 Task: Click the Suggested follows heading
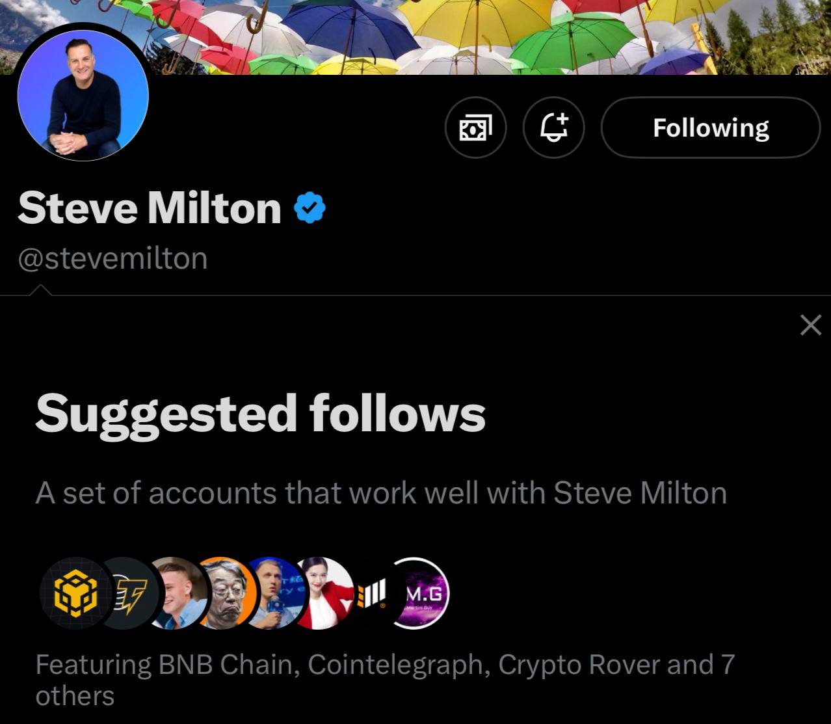coord(260,414)
